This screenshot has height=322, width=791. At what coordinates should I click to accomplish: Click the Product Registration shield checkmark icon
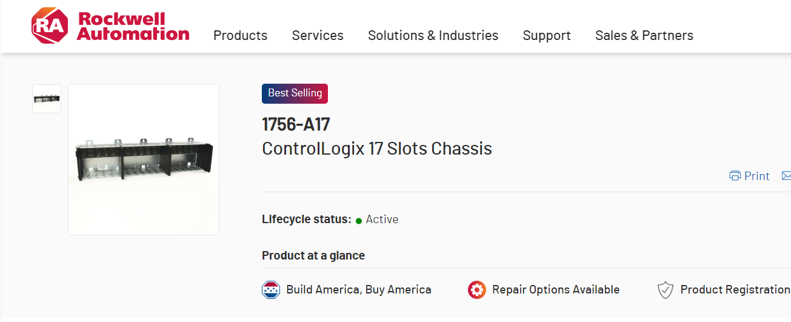666,290
